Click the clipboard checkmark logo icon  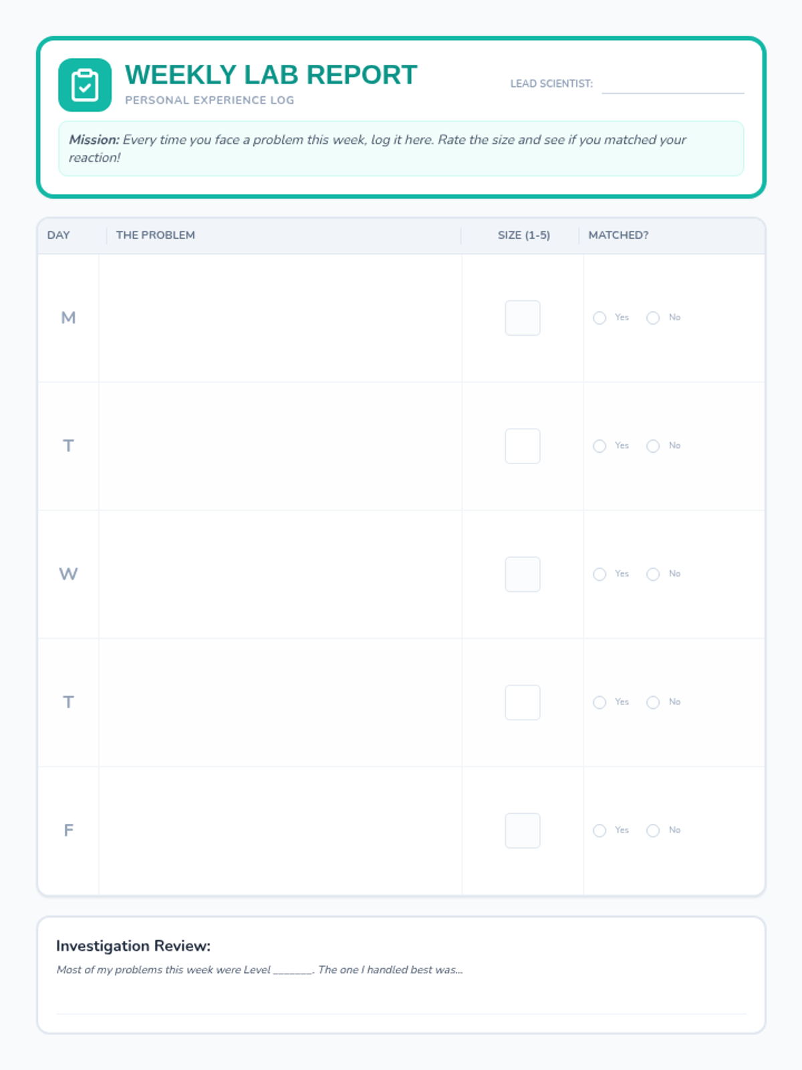click(85, 85)
